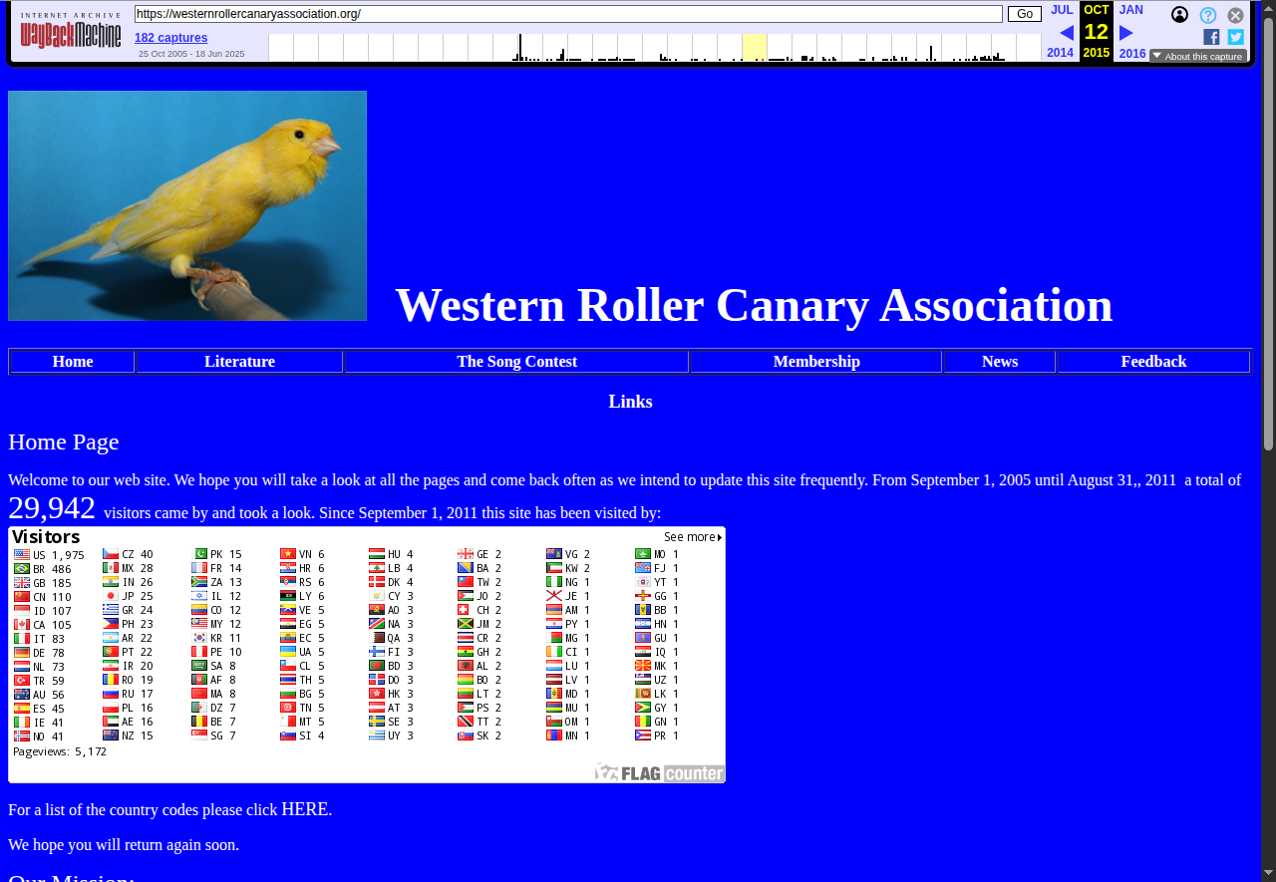This screenshot has width=1276, height=882.
Task: Navigate to Membership page
Action: [816, 362]
